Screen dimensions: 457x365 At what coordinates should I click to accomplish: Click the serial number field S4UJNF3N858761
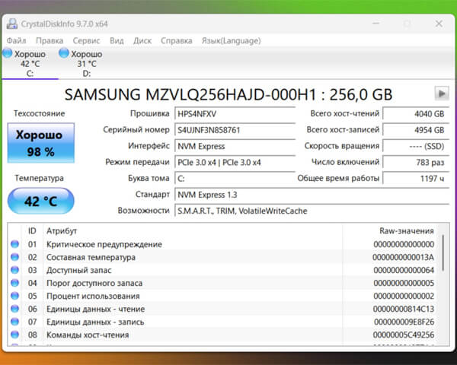tap(235, 130)
